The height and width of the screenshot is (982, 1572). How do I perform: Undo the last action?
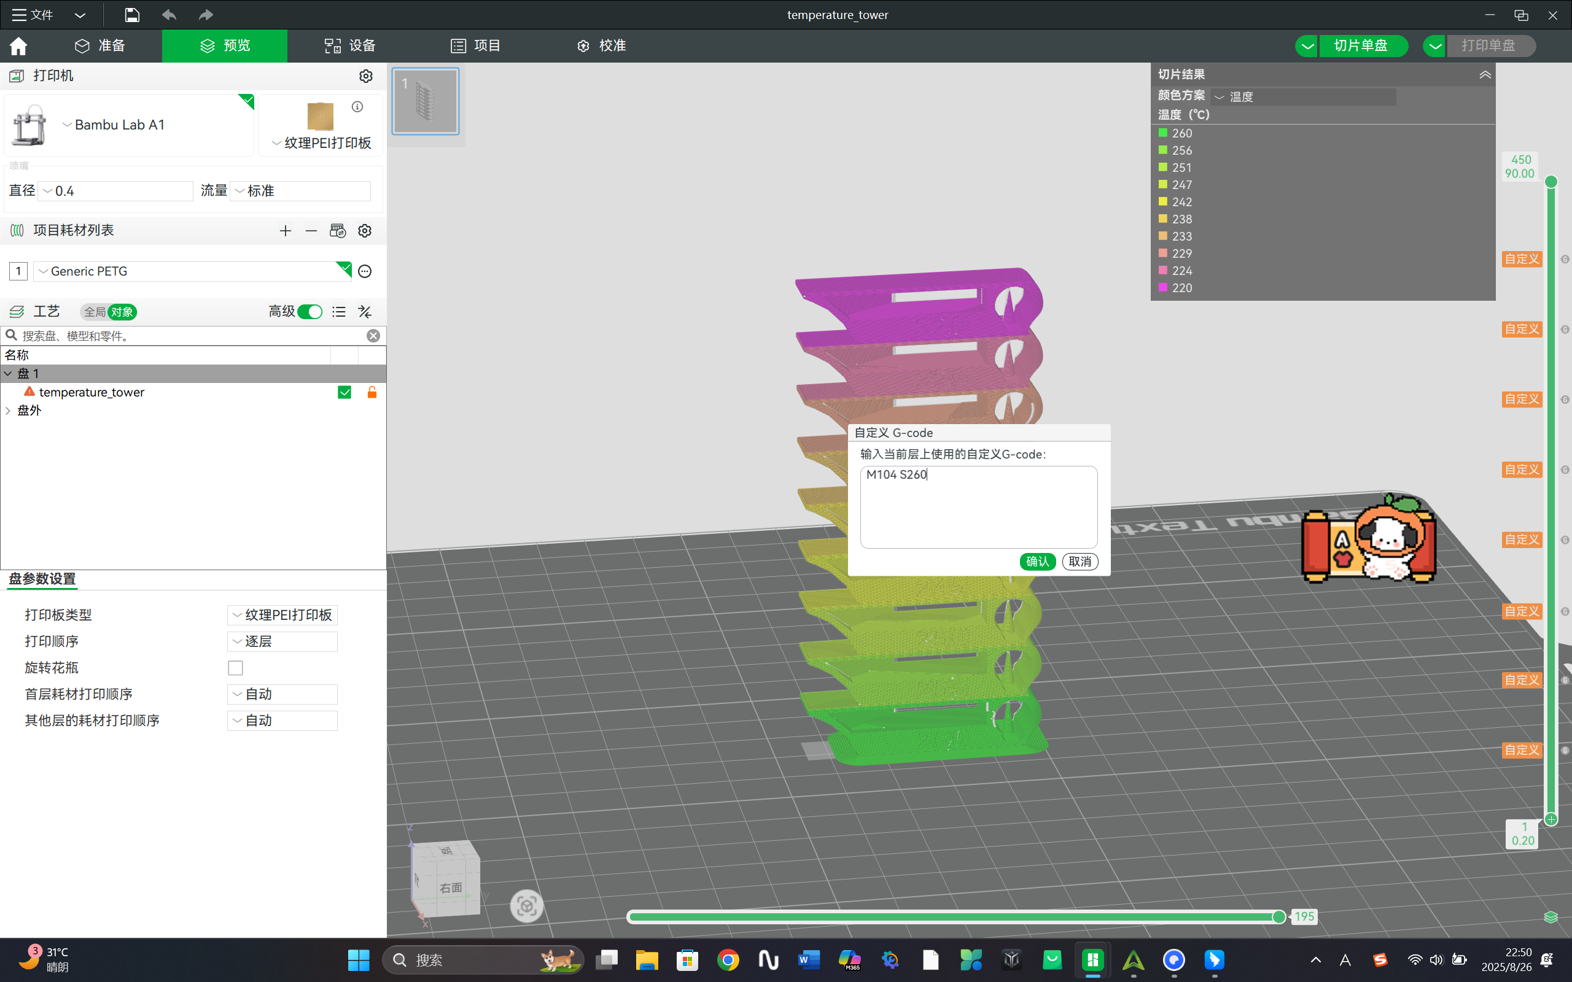coord(169,15)
